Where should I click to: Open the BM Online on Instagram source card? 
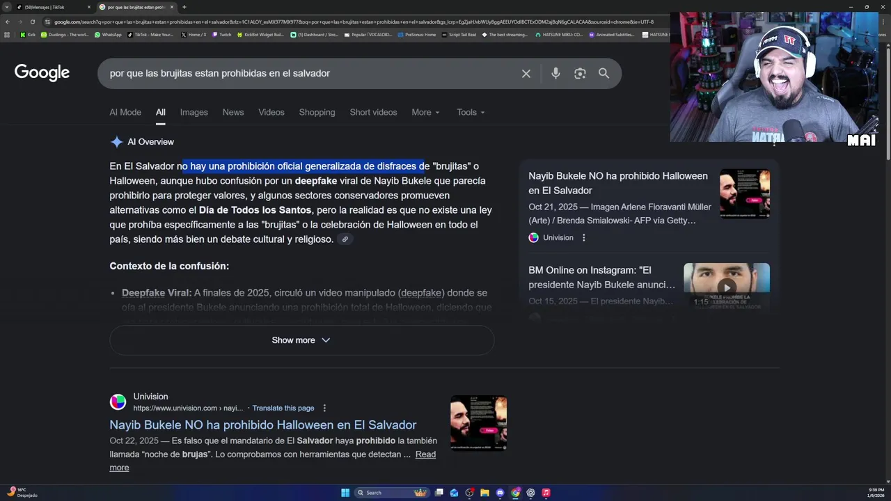tap(601, 277)
